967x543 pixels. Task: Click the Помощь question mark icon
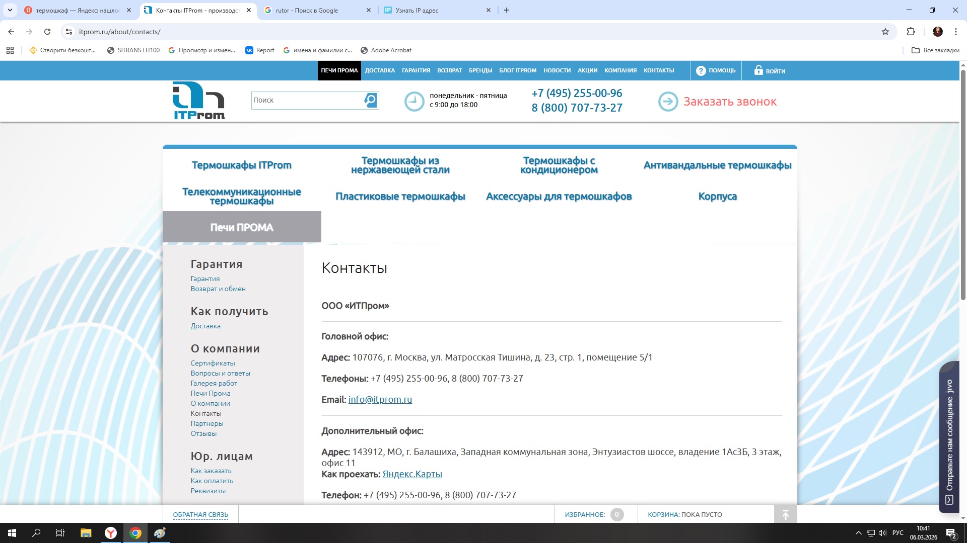tap(701, 71)
